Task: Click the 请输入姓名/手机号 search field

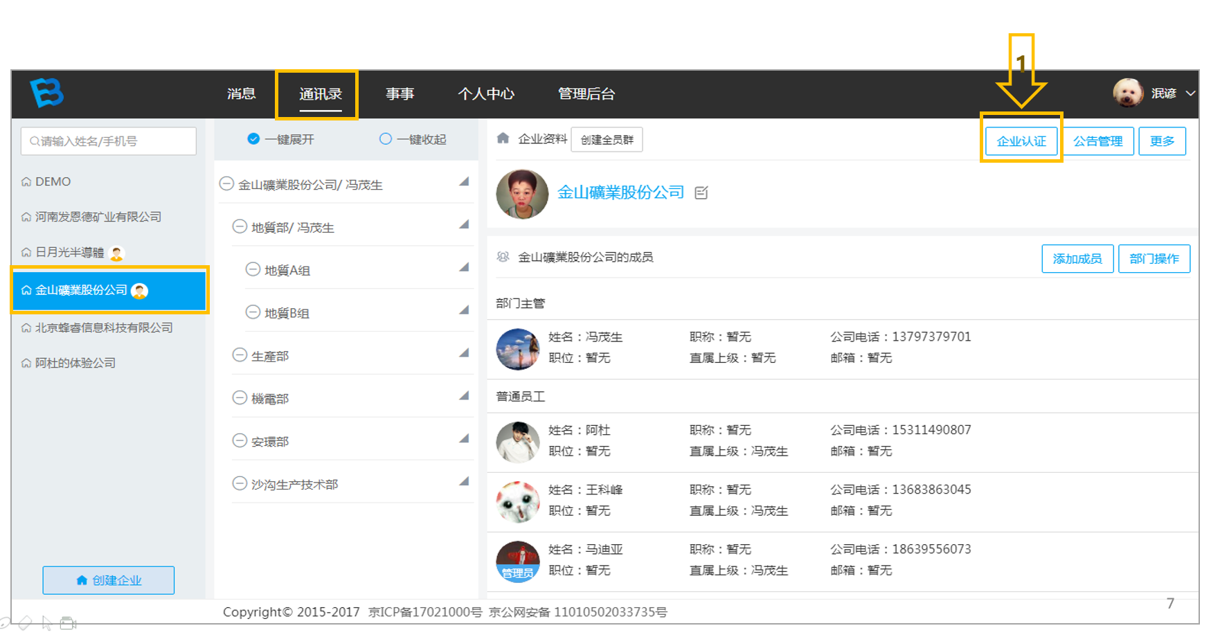Action: 109,141
